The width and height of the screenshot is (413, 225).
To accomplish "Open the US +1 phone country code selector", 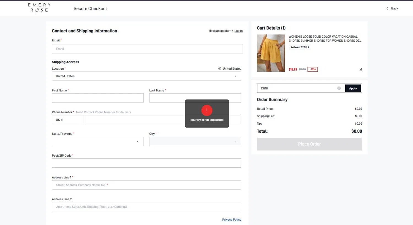I will click(x=68, y=120).
